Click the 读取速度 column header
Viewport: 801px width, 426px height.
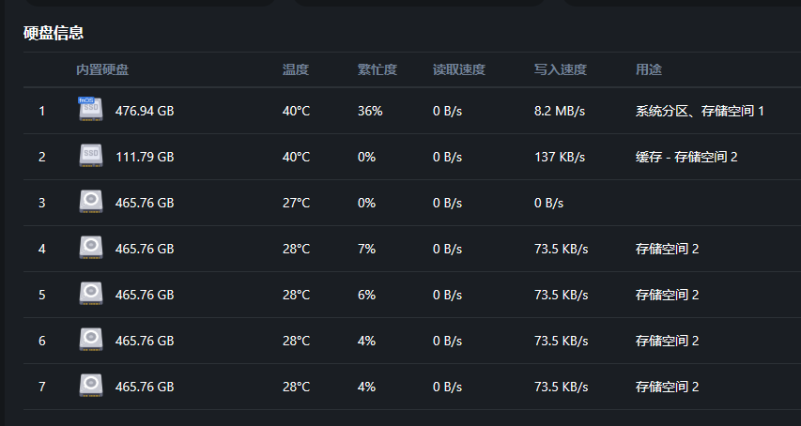(459, 69)
